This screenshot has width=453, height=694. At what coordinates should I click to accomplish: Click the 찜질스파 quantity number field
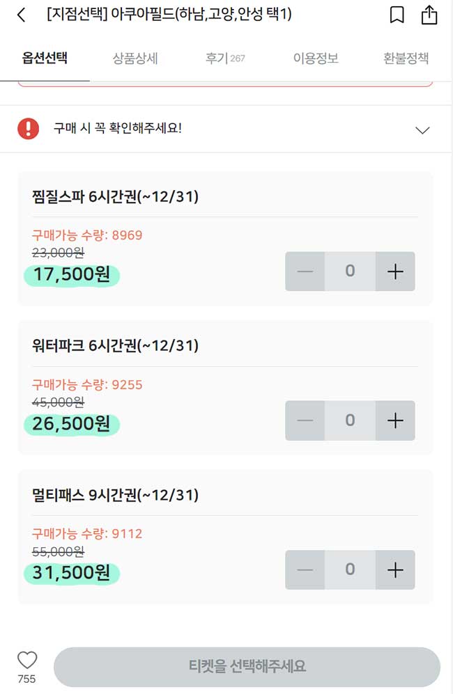350,271
